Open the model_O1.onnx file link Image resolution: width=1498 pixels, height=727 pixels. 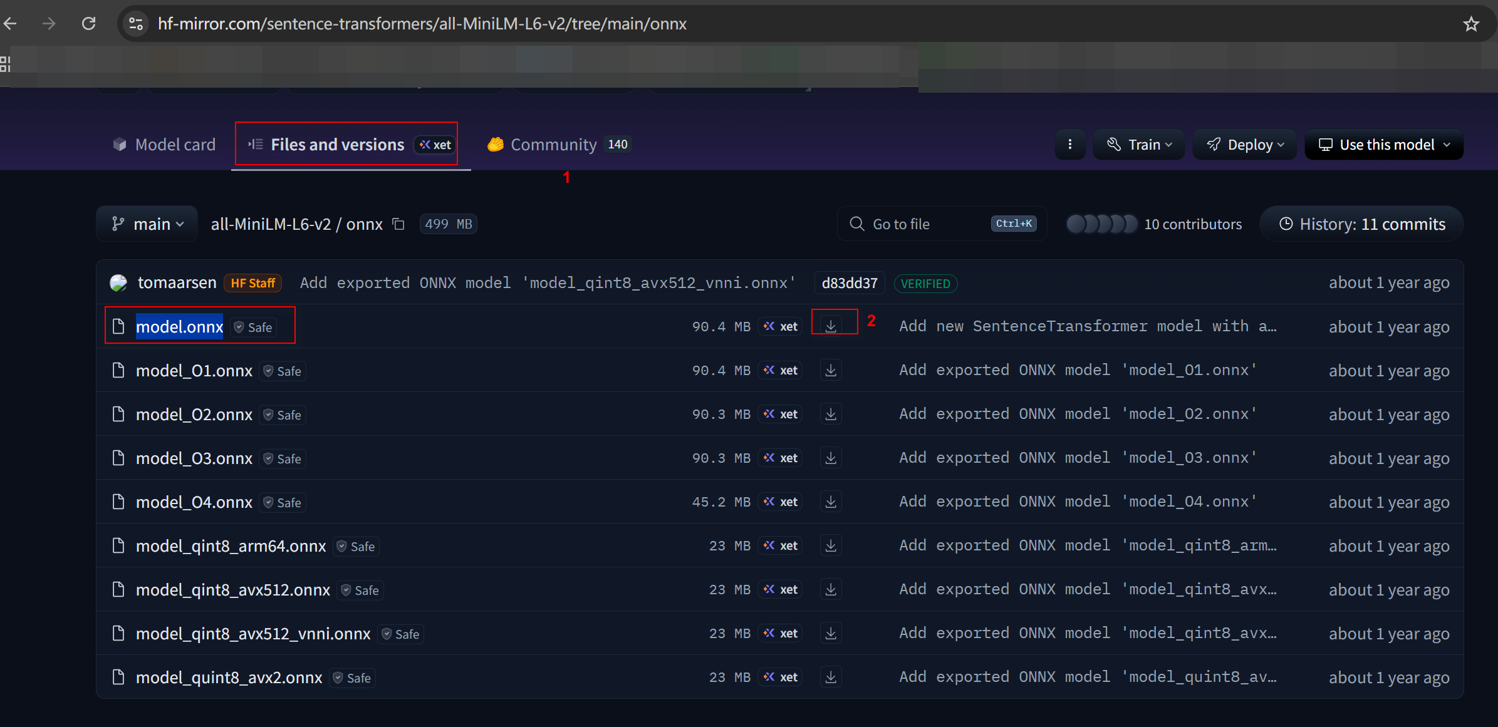194,371
